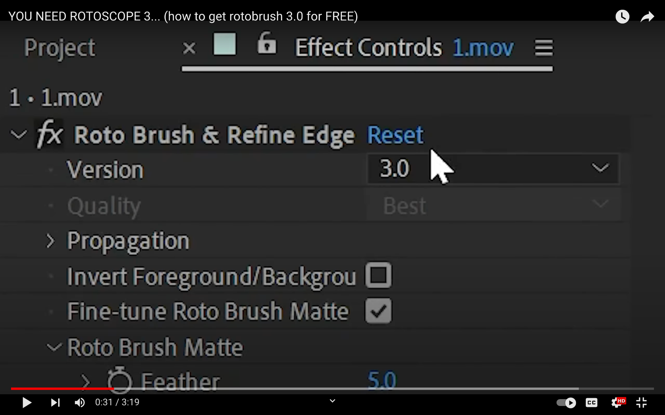The width and height of the screenshot is (665, 415).
Task: Skip to the next video
Action: [x=56, y=403]
